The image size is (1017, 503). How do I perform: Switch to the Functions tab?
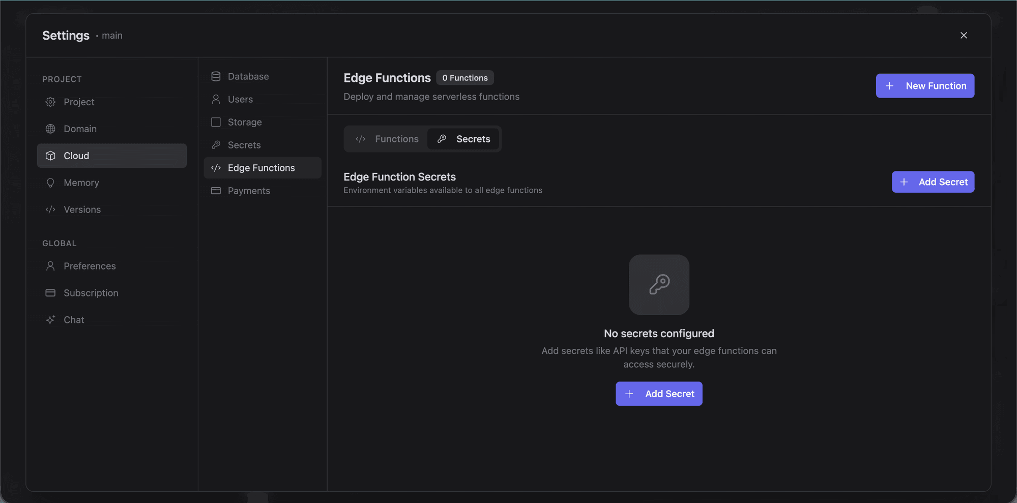(x=388, y=138)
